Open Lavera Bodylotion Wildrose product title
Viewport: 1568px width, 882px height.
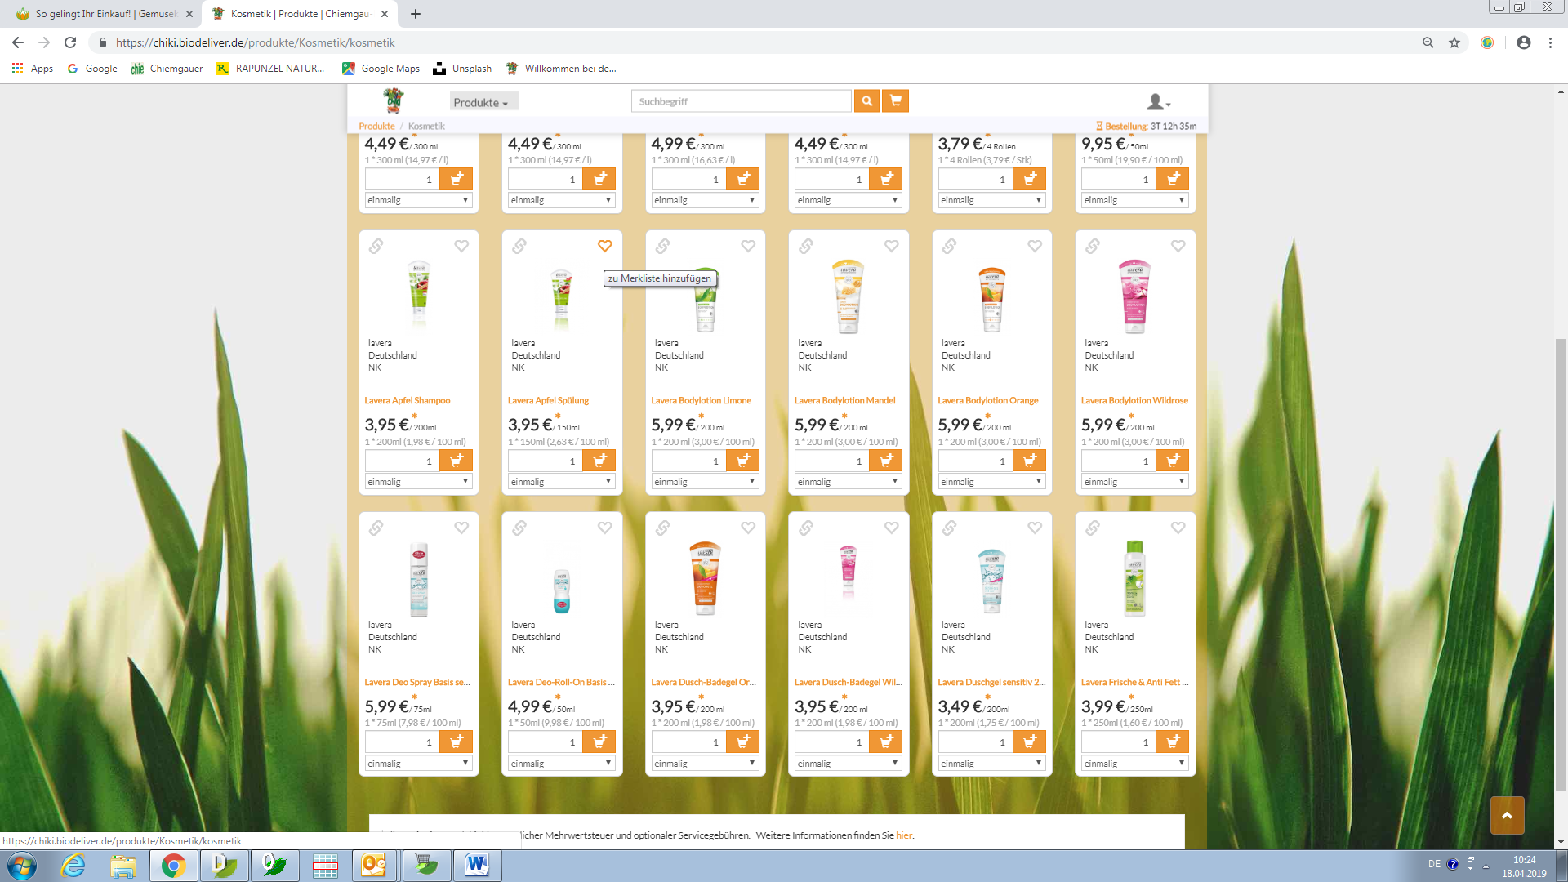click(x=1134, y=400)
